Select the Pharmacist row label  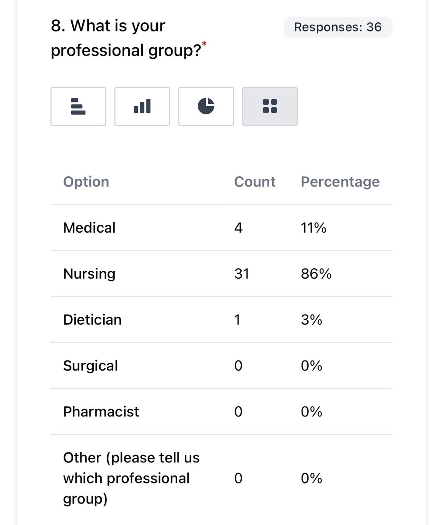[101, 411]
